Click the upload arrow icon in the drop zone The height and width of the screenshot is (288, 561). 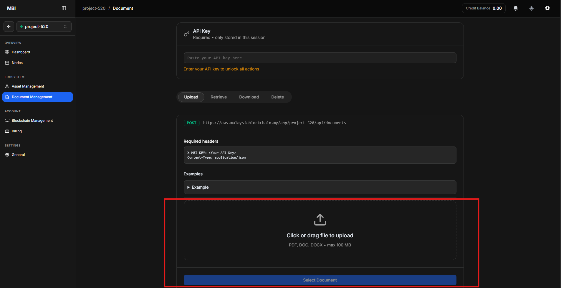320,219
